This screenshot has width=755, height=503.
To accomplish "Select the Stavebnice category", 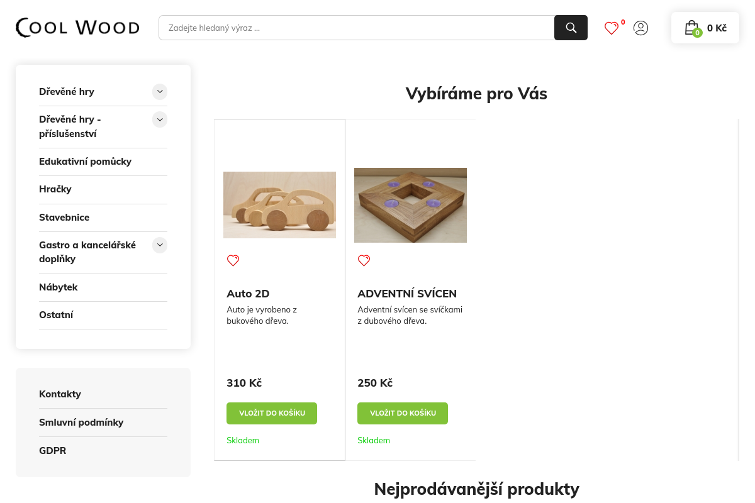I will click(64, 218).
